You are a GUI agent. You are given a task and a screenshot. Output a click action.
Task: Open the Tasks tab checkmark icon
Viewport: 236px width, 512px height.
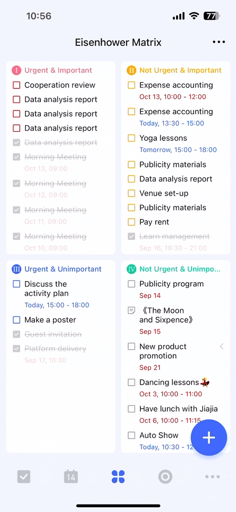pos(24,477)
